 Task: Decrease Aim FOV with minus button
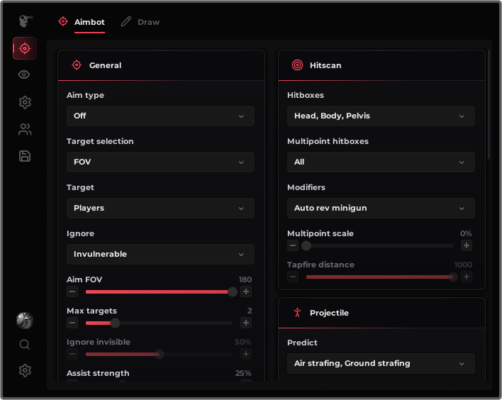72,291
